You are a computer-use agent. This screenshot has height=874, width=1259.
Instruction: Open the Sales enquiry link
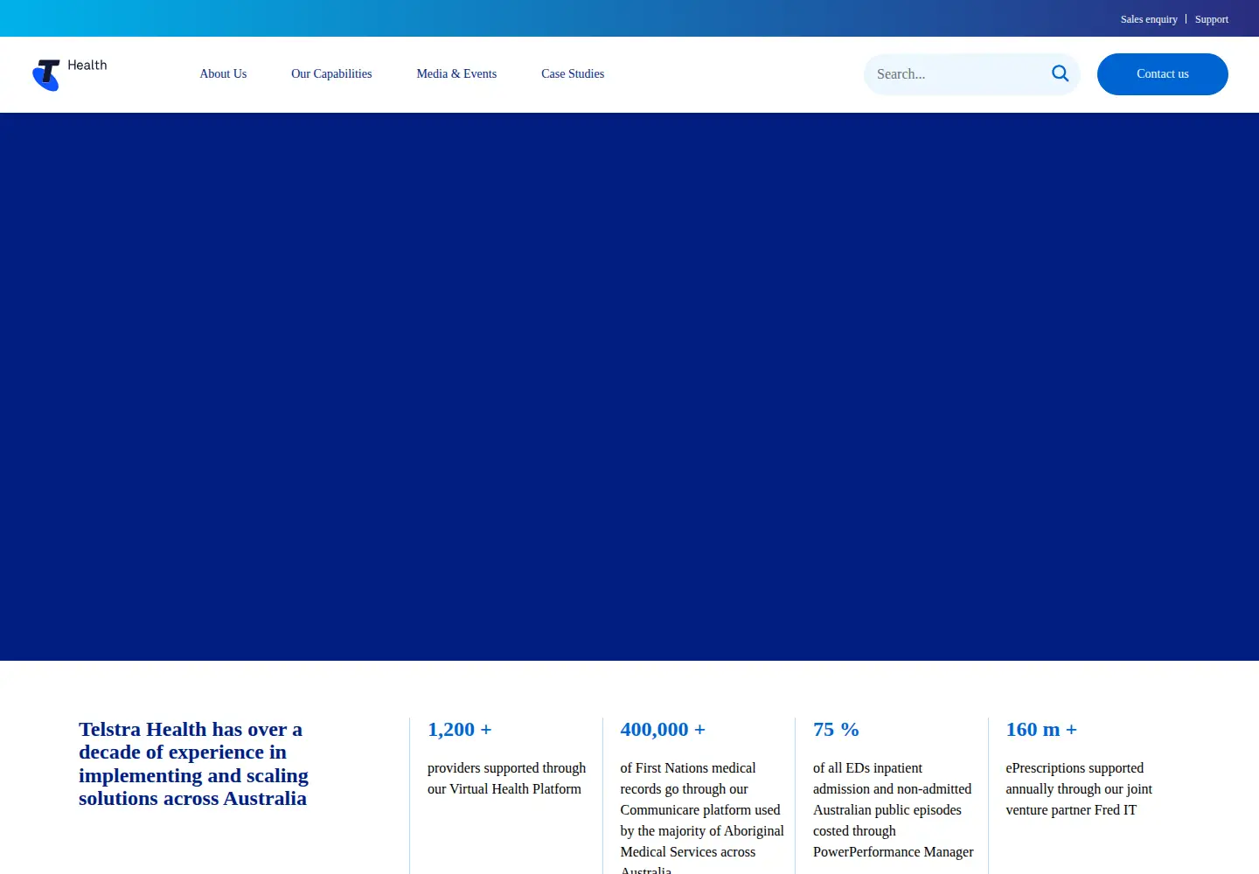coord(1149,19)
